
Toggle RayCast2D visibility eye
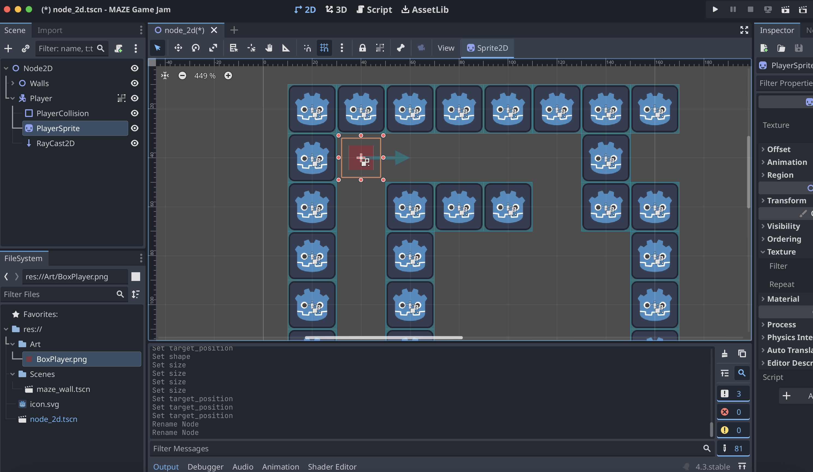tap(134, 143)
